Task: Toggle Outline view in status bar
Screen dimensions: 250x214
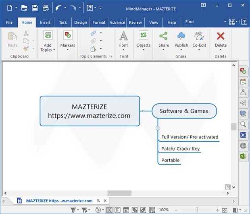Action: coord(117,210)
